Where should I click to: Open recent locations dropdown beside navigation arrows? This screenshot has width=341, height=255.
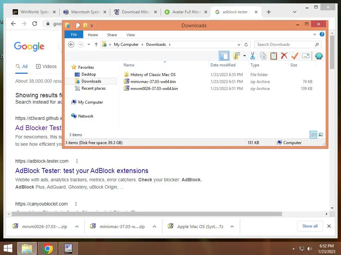89,44
